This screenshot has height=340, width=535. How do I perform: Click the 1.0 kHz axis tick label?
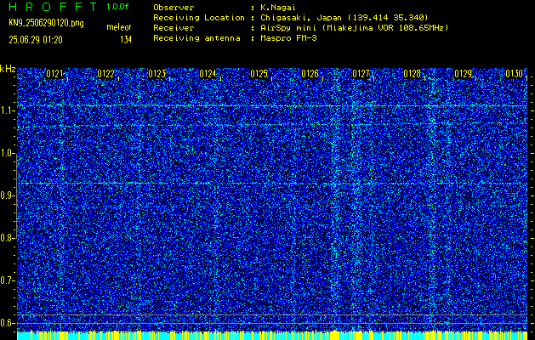coord(8,154)
